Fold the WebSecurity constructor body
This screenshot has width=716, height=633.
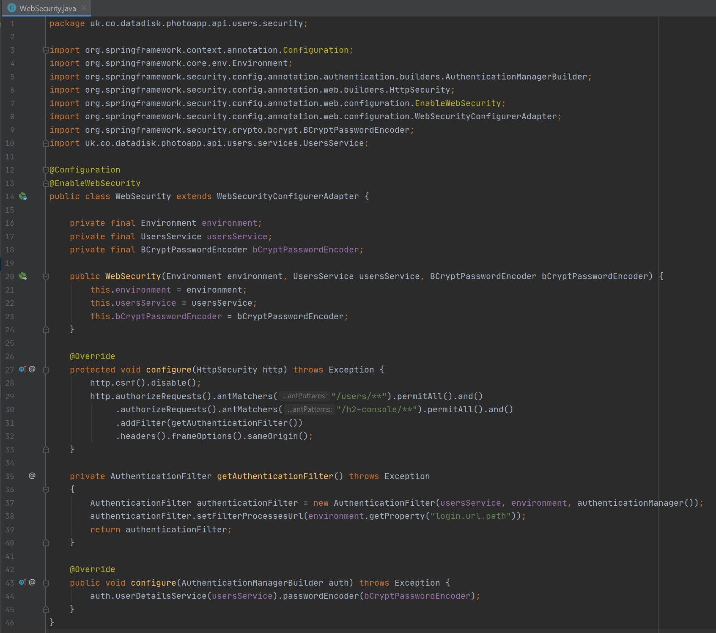point(46,277)
